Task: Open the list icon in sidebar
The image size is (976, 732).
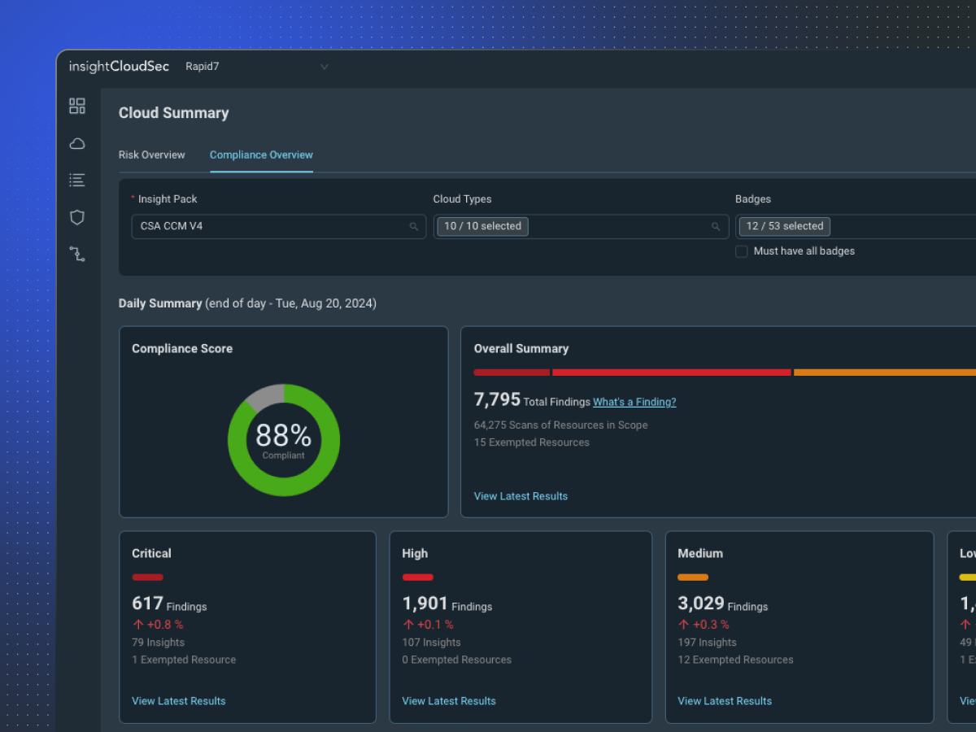Action: coord(77,180)
